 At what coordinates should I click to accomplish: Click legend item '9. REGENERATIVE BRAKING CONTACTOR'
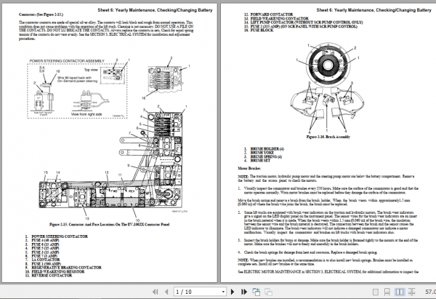click(x=63, y=268)
